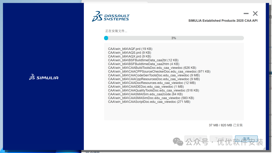Click the cyan progress indicator dot
272x153 pixels.
point(106,38)
